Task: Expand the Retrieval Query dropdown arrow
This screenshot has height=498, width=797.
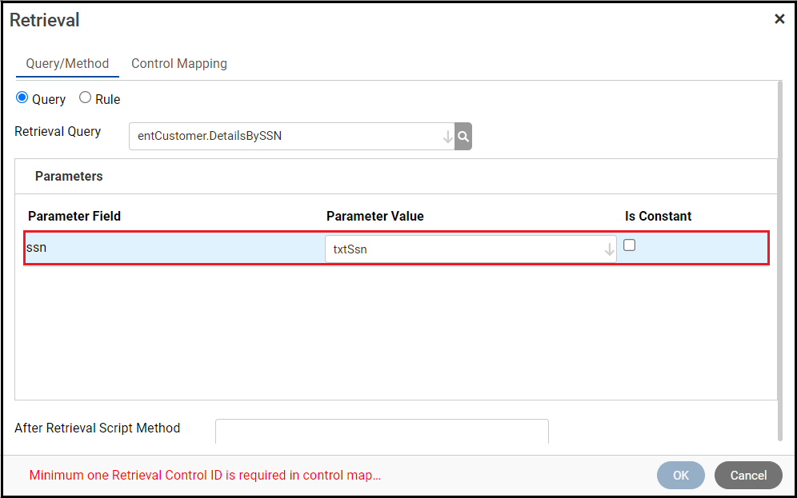Action: 447,137
